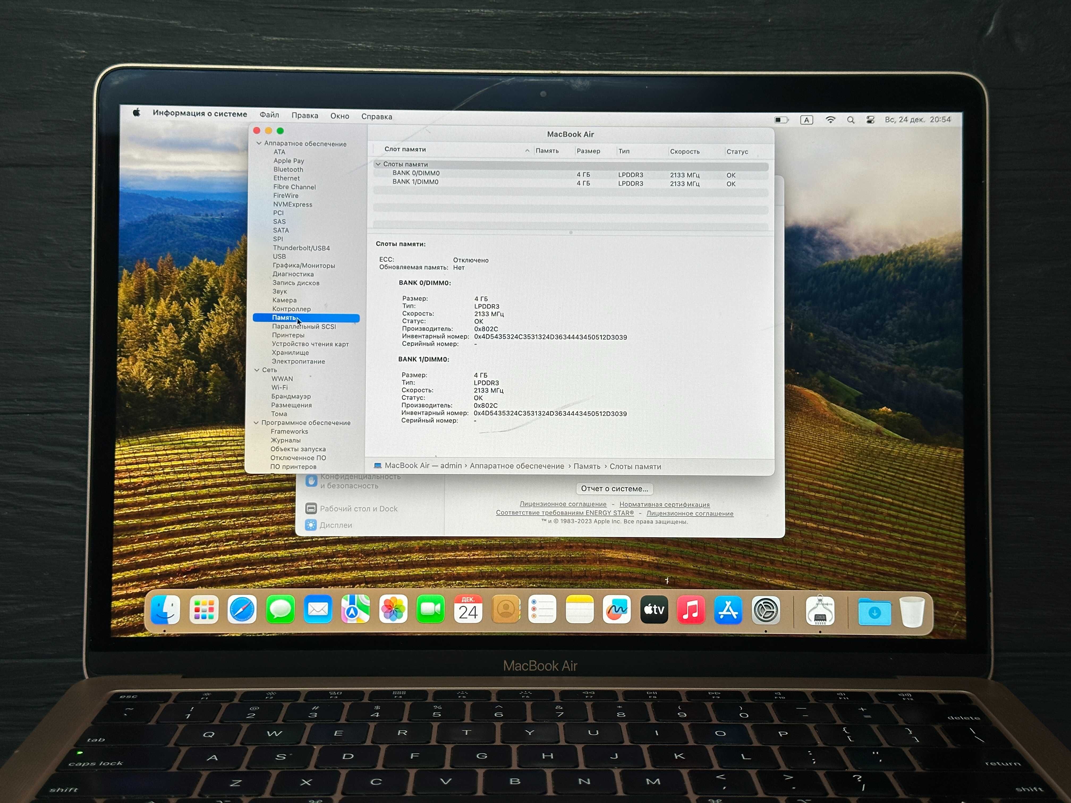Sort by Слот памяти column arrow
The height and width of the screenshot is (803, 1071).
pos(527,151)
